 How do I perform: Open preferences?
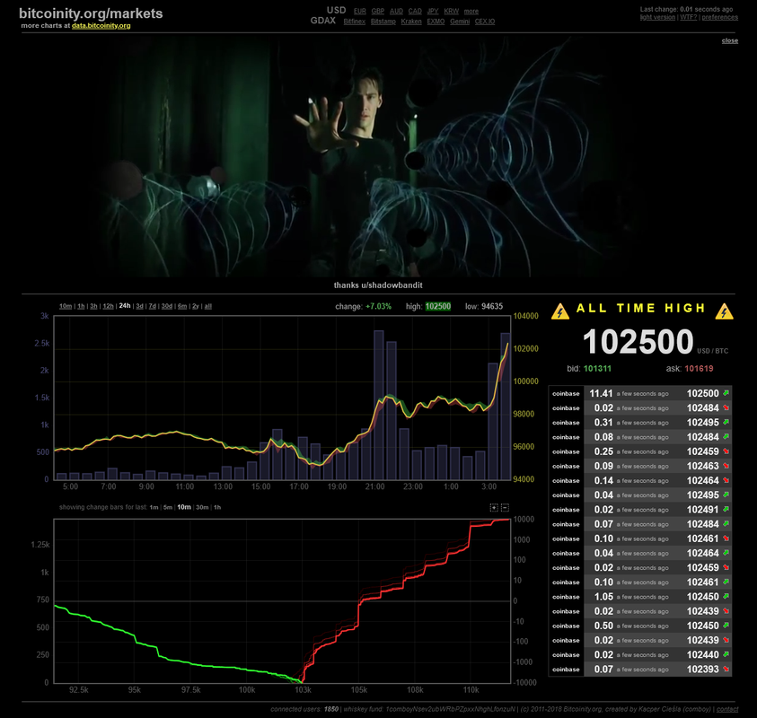tap(720, 17)
